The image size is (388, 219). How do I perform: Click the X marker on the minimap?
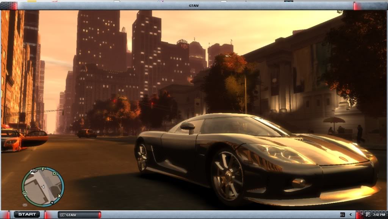click(59, 196)
